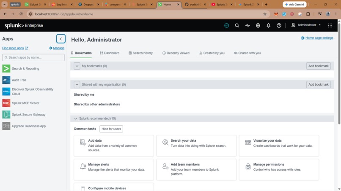Screen dimensions: 341x191
Task: Open the Configure mobile devices card
Action: [114, 187]
